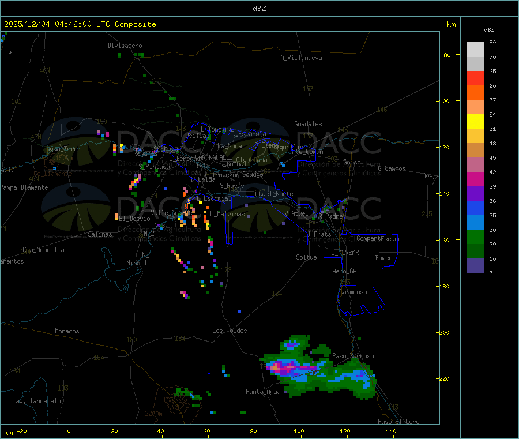Screen dimensions: 519x439
Task: Click the Soitue location label
Action: pos(306,257)
